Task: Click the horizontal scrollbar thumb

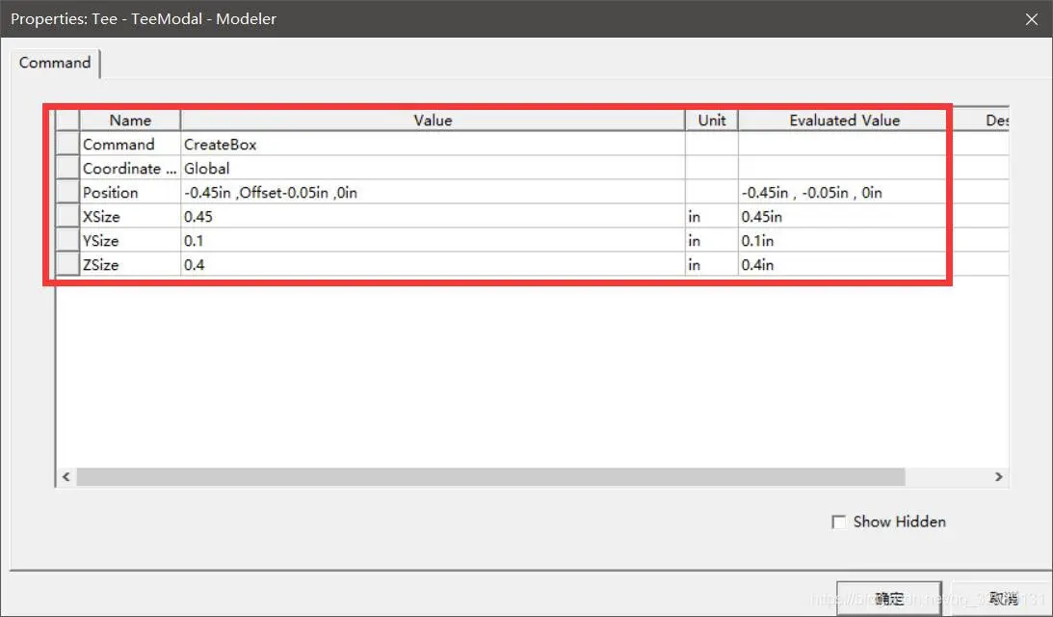Action: [x=491, y=476]
